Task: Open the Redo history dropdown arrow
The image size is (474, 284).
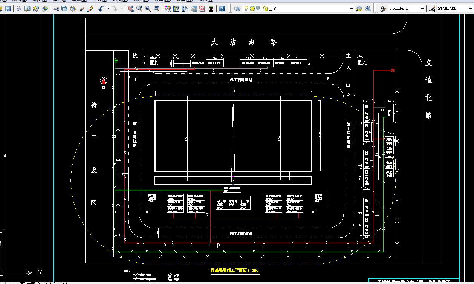Action: point(122,9)
